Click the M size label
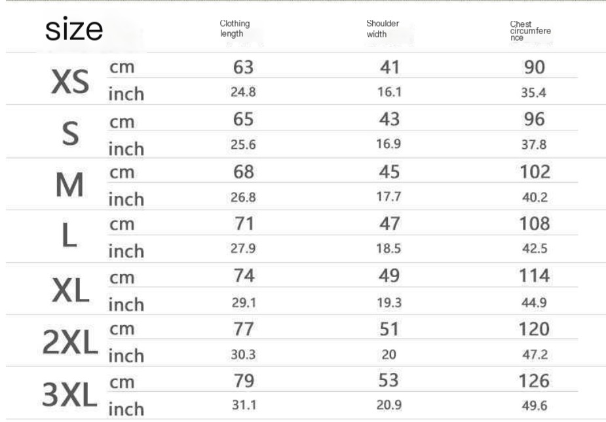 (69, 185)
